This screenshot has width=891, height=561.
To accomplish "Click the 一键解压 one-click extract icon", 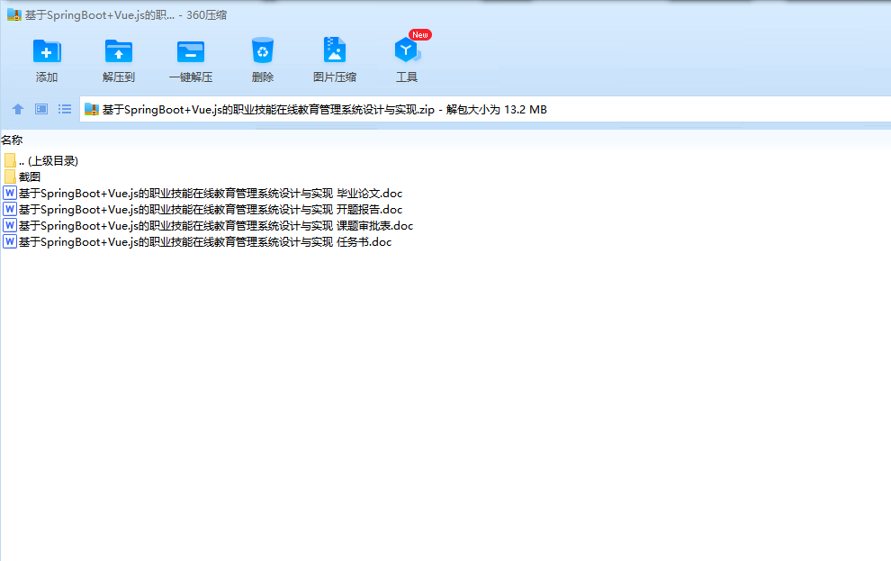I will click(191, 51).
